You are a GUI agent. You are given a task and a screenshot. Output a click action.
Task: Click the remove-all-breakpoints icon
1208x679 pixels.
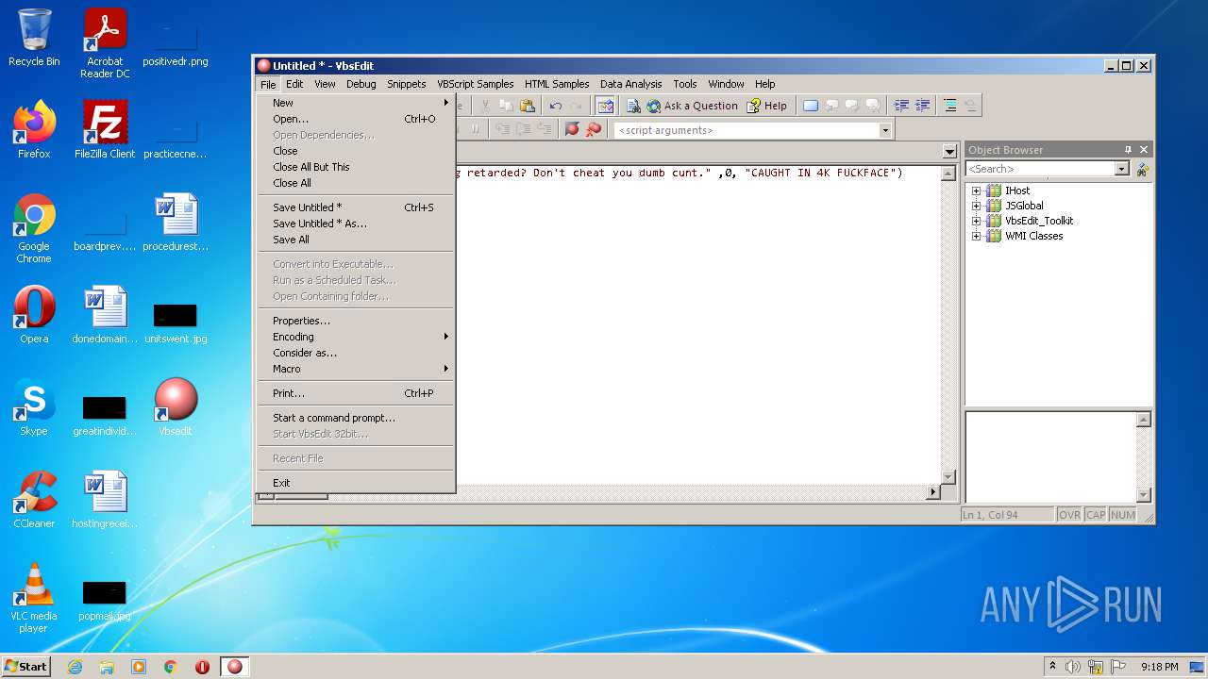coord(593,130)
